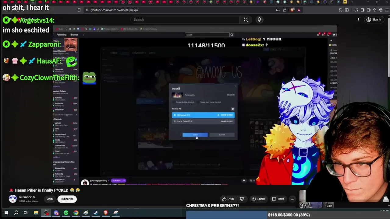This screenshot has height=219, width=390.
Task: Open Brave VPN shield icon
Action: pyautogui.click(x=381, y=10)
